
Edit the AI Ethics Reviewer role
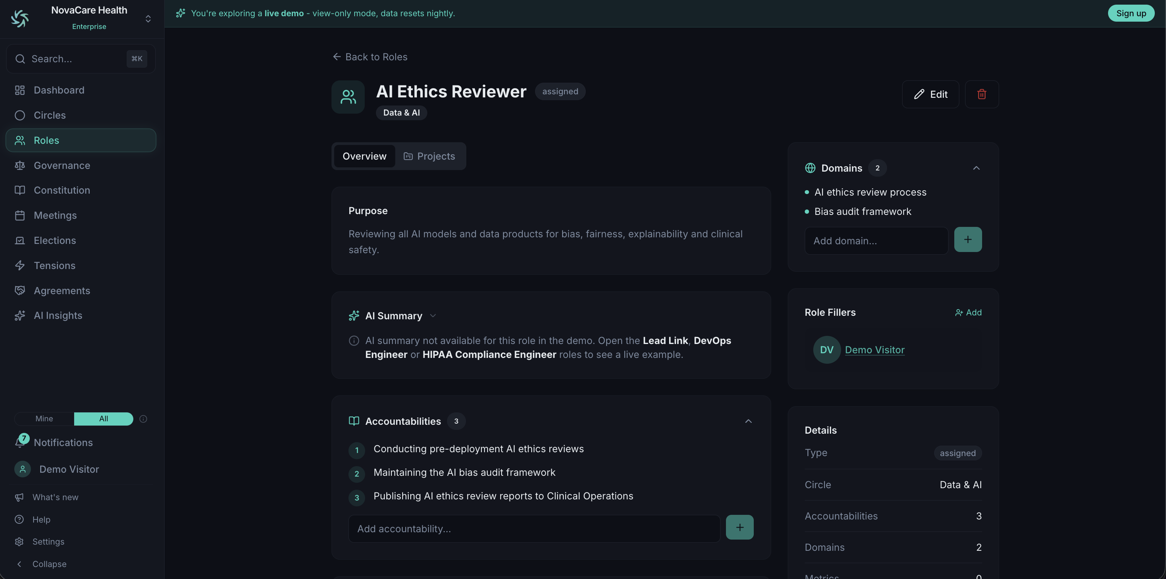point(930,94)
